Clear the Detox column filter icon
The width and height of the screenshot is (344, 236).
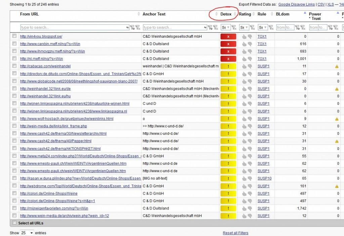[x=234, y=28]
